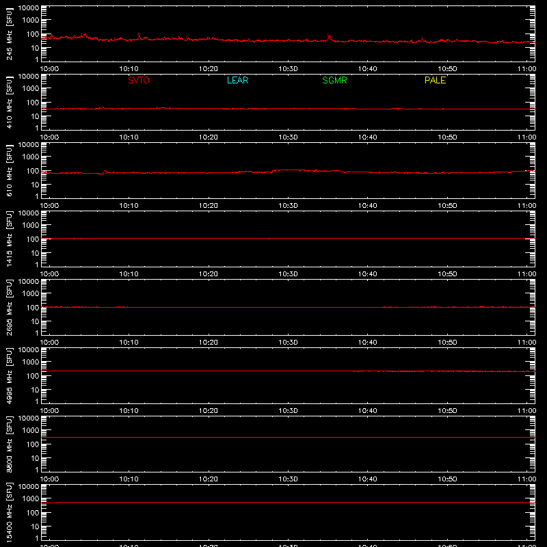This screenshot has width=547, height=547.
Task: Select the 8800 MHz [SFU] axis label
Action: pyautogui.click(x=10, y=444)
